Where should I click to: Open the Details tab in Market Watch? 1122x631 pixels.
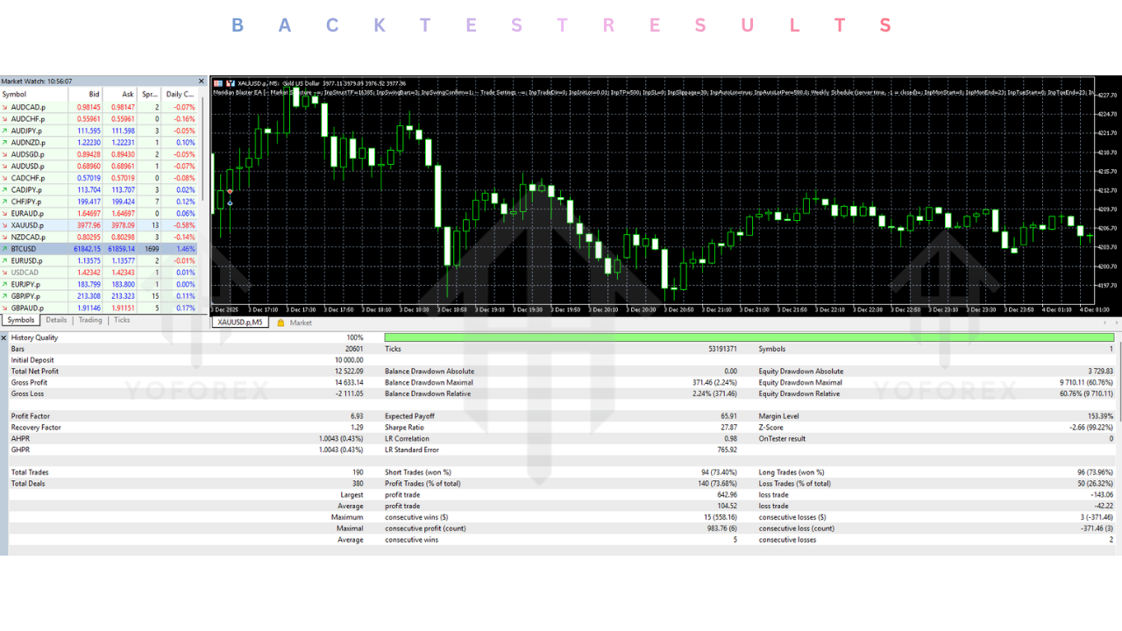point(56,320)
